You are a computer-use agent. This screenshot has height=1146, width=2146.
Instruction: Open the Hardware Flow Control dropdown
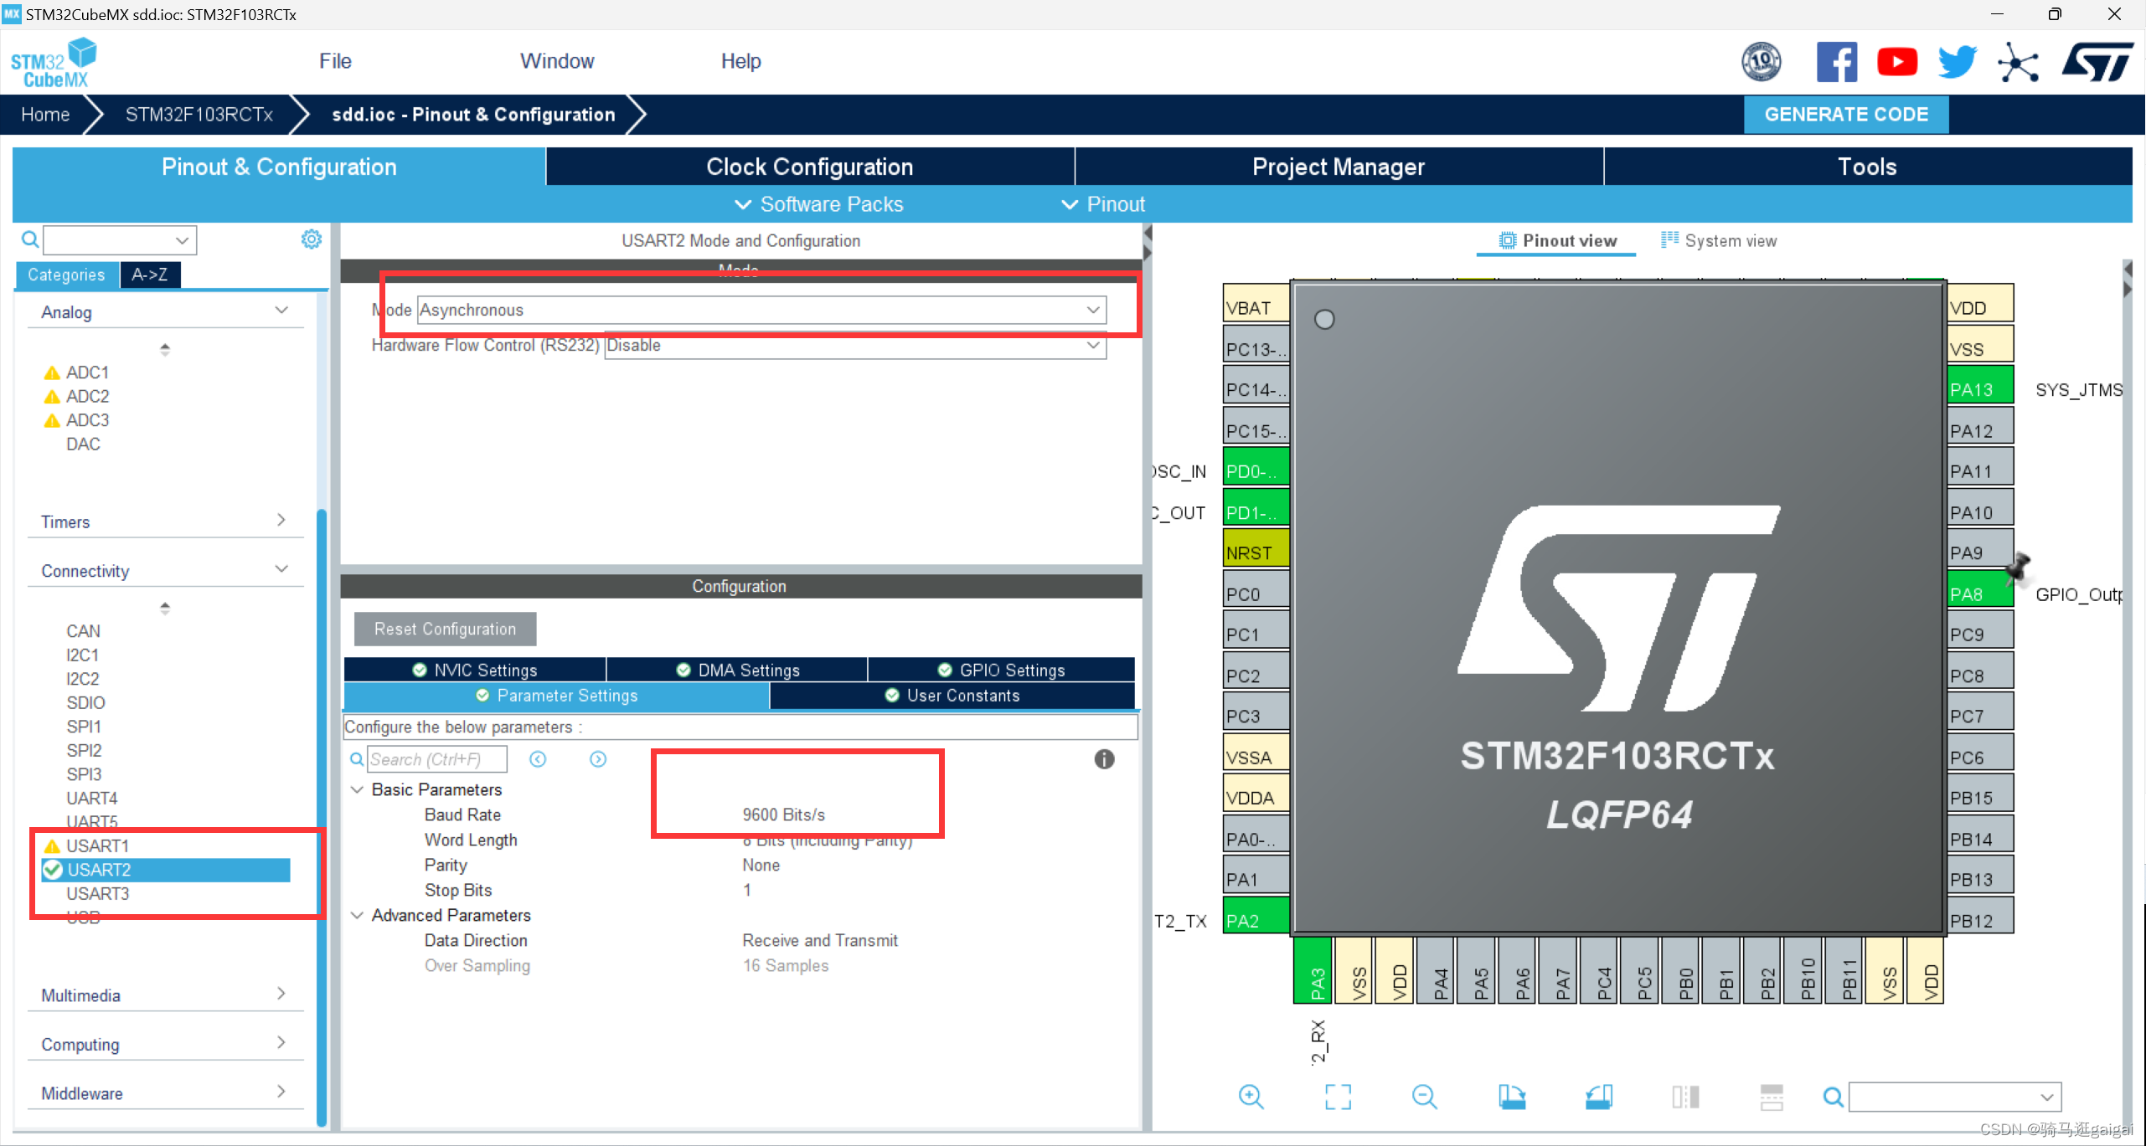pos(1092,345)
